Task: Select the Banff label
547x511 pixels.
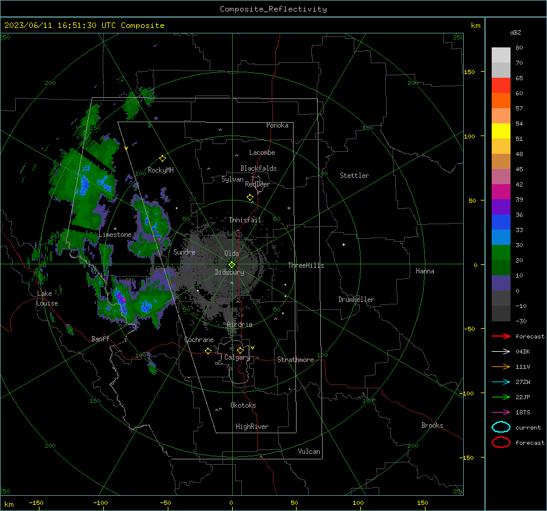Action: point(100,338)
